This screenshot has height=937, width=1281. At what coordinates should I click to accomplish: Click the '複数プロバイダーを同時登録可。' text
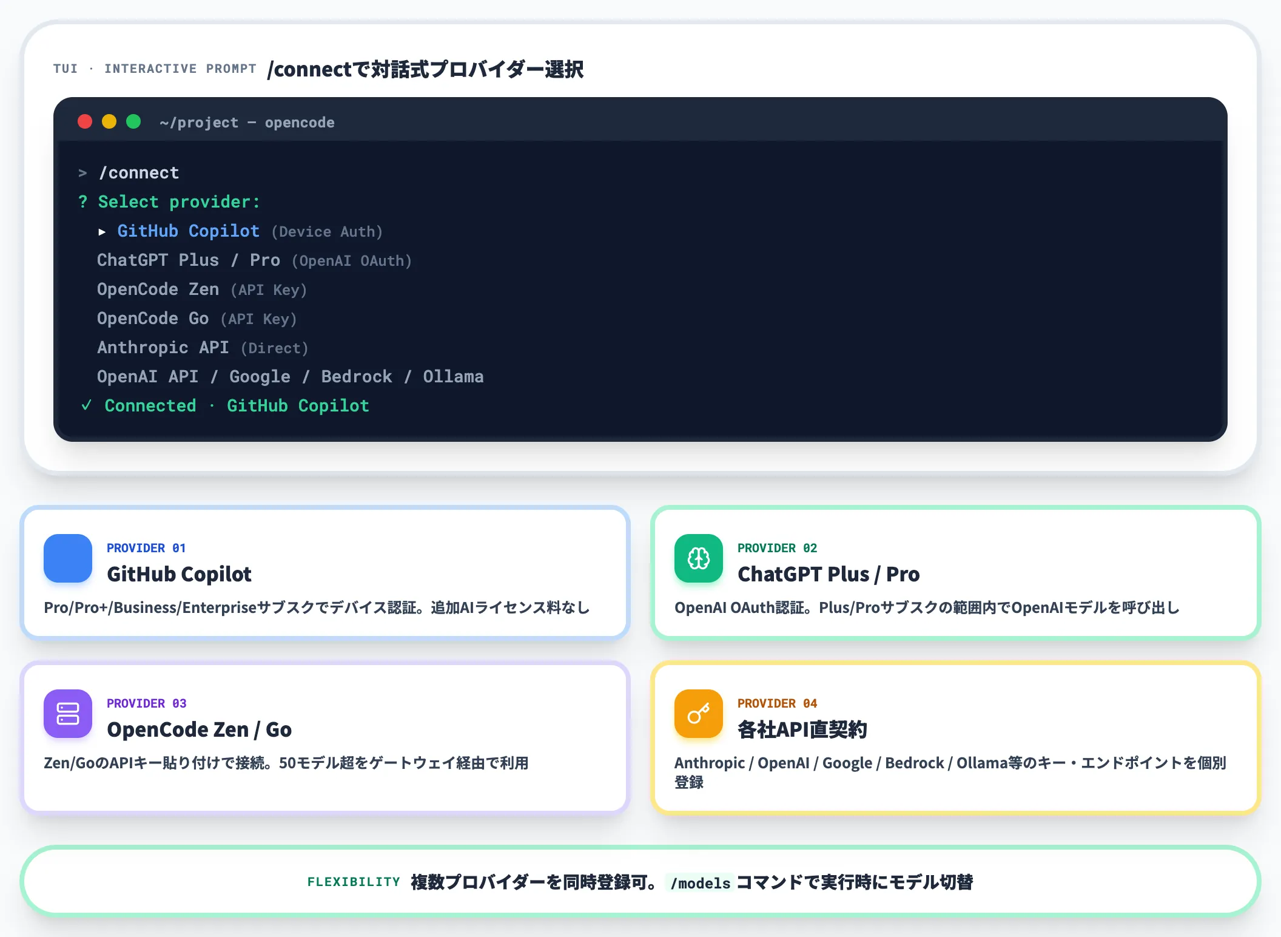click(534, 882)
